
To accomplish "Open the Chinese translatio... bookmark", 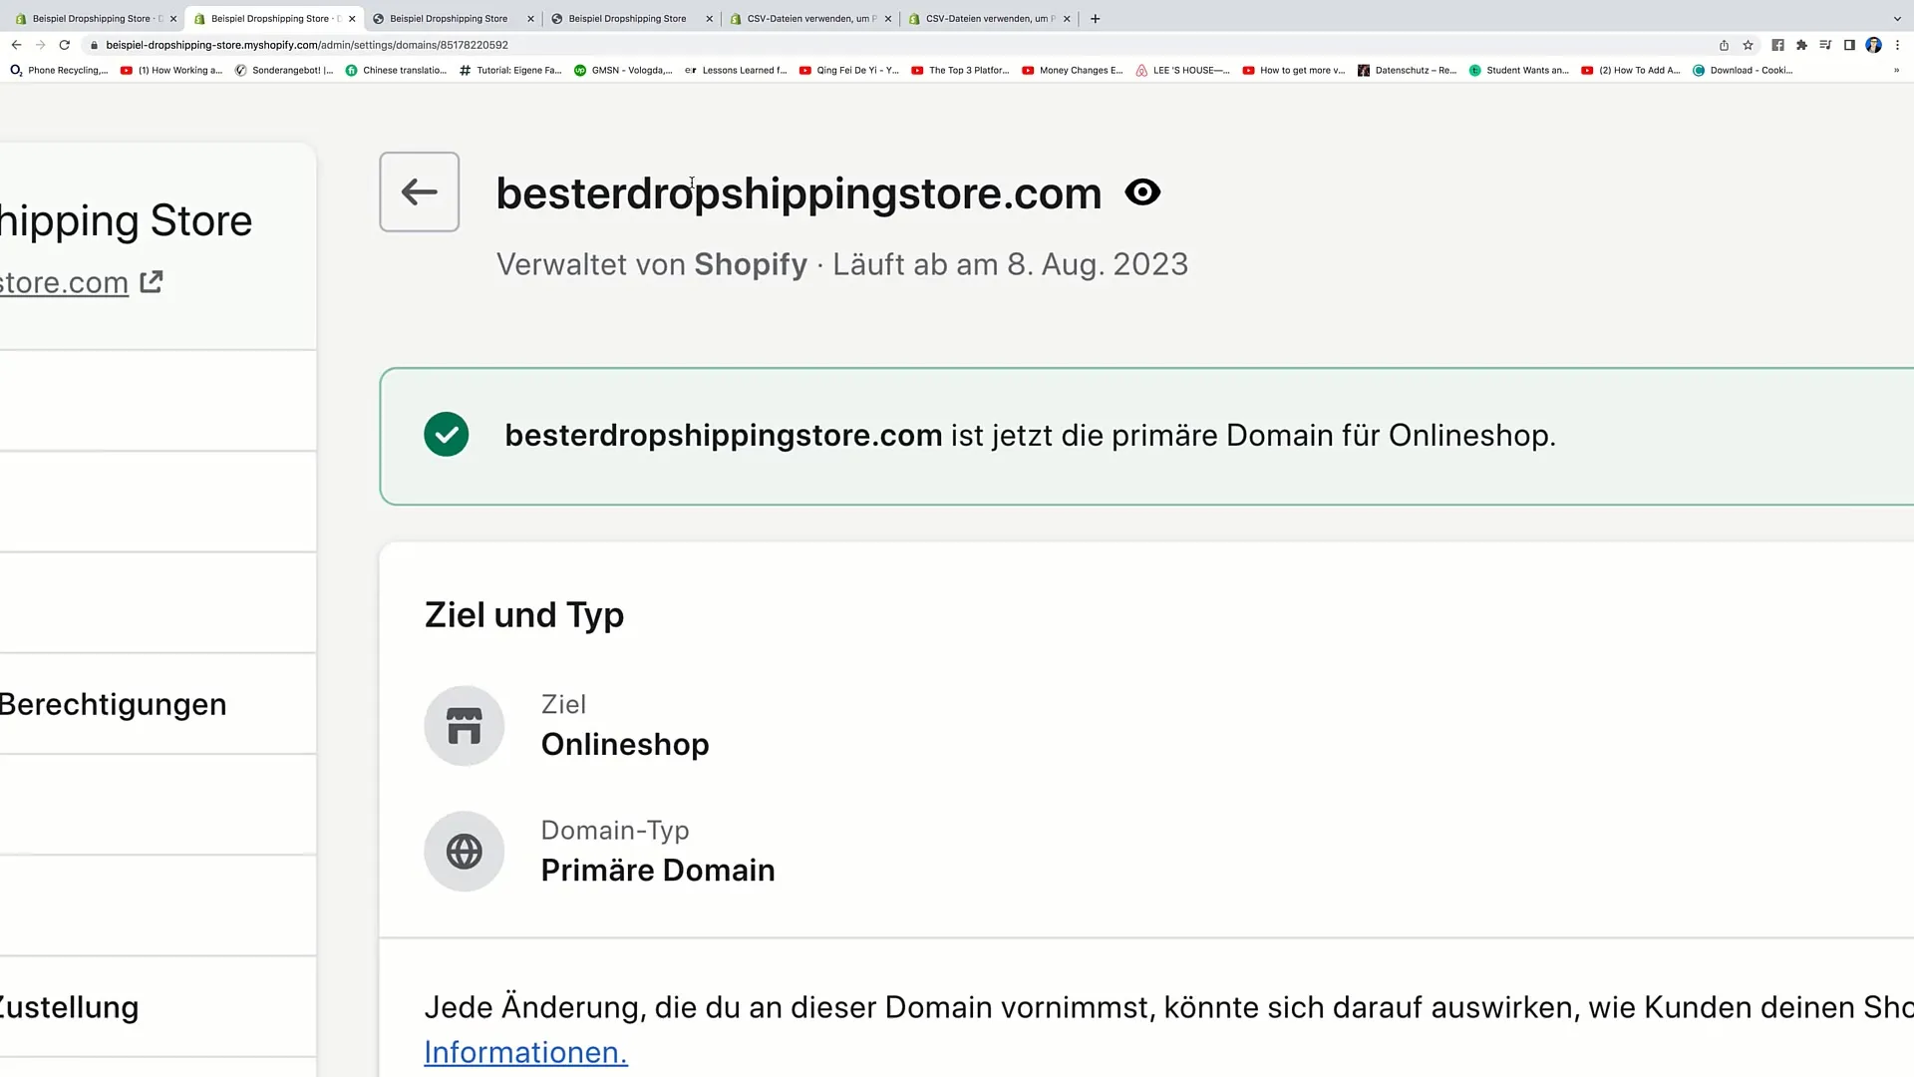I will pos(396,71).
